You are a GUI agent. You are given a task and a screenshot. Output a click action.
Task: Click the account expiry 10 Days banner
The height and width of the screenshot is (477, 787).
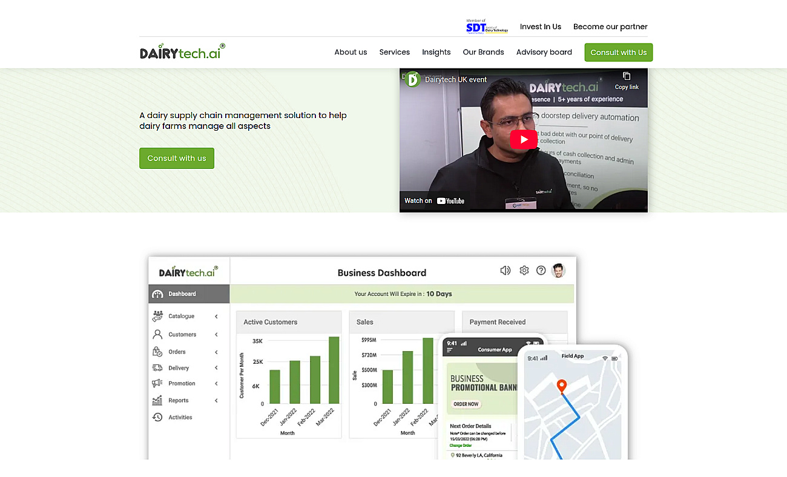403,294
